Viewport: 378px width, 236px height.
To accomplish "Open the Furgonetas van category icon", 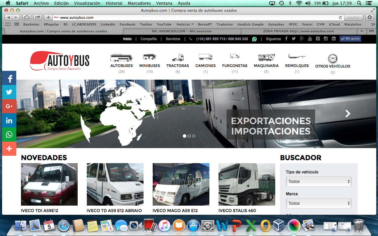I will point(235,56).
